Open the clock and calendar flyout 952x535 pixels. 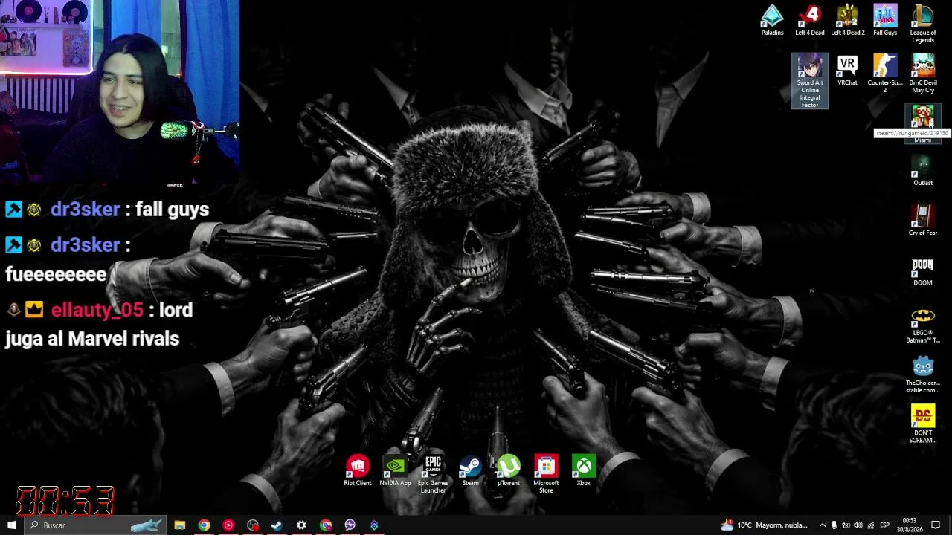click(x=910, y=525)
